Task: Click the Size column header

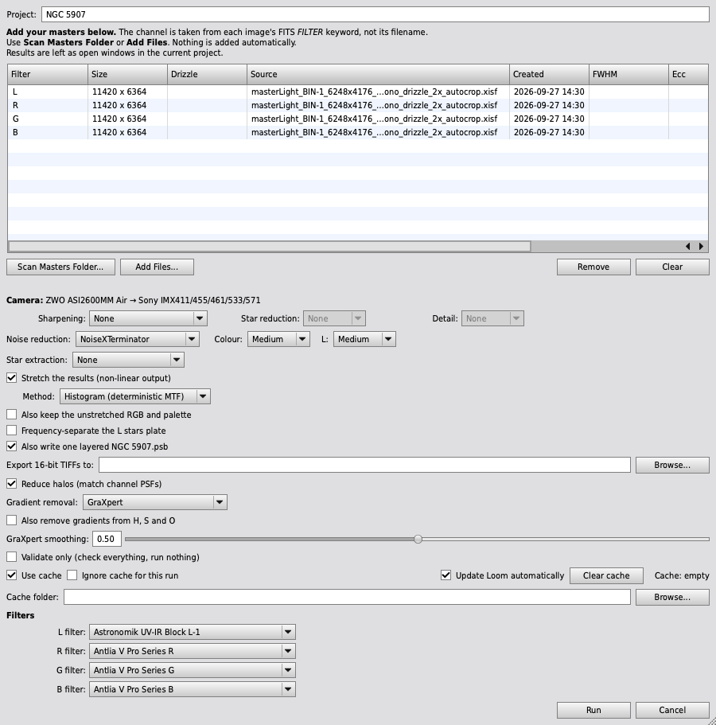Action: click(127, 75)
